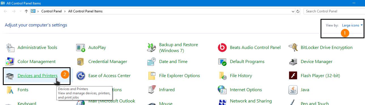Click the Refresh button in address bar
The height and width of the screenshot is (105, 365).
(298, 11)
